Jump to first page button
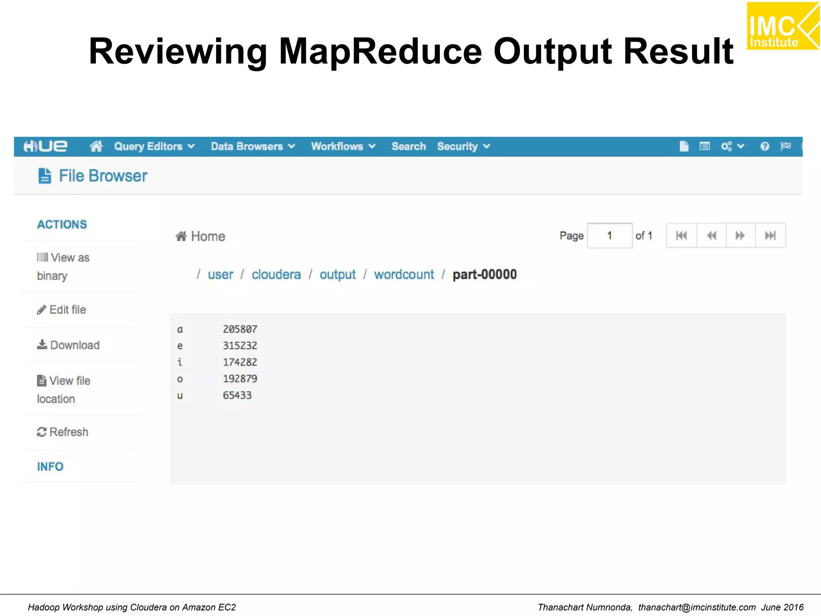The image size is (821, 616). pos(681,235)
